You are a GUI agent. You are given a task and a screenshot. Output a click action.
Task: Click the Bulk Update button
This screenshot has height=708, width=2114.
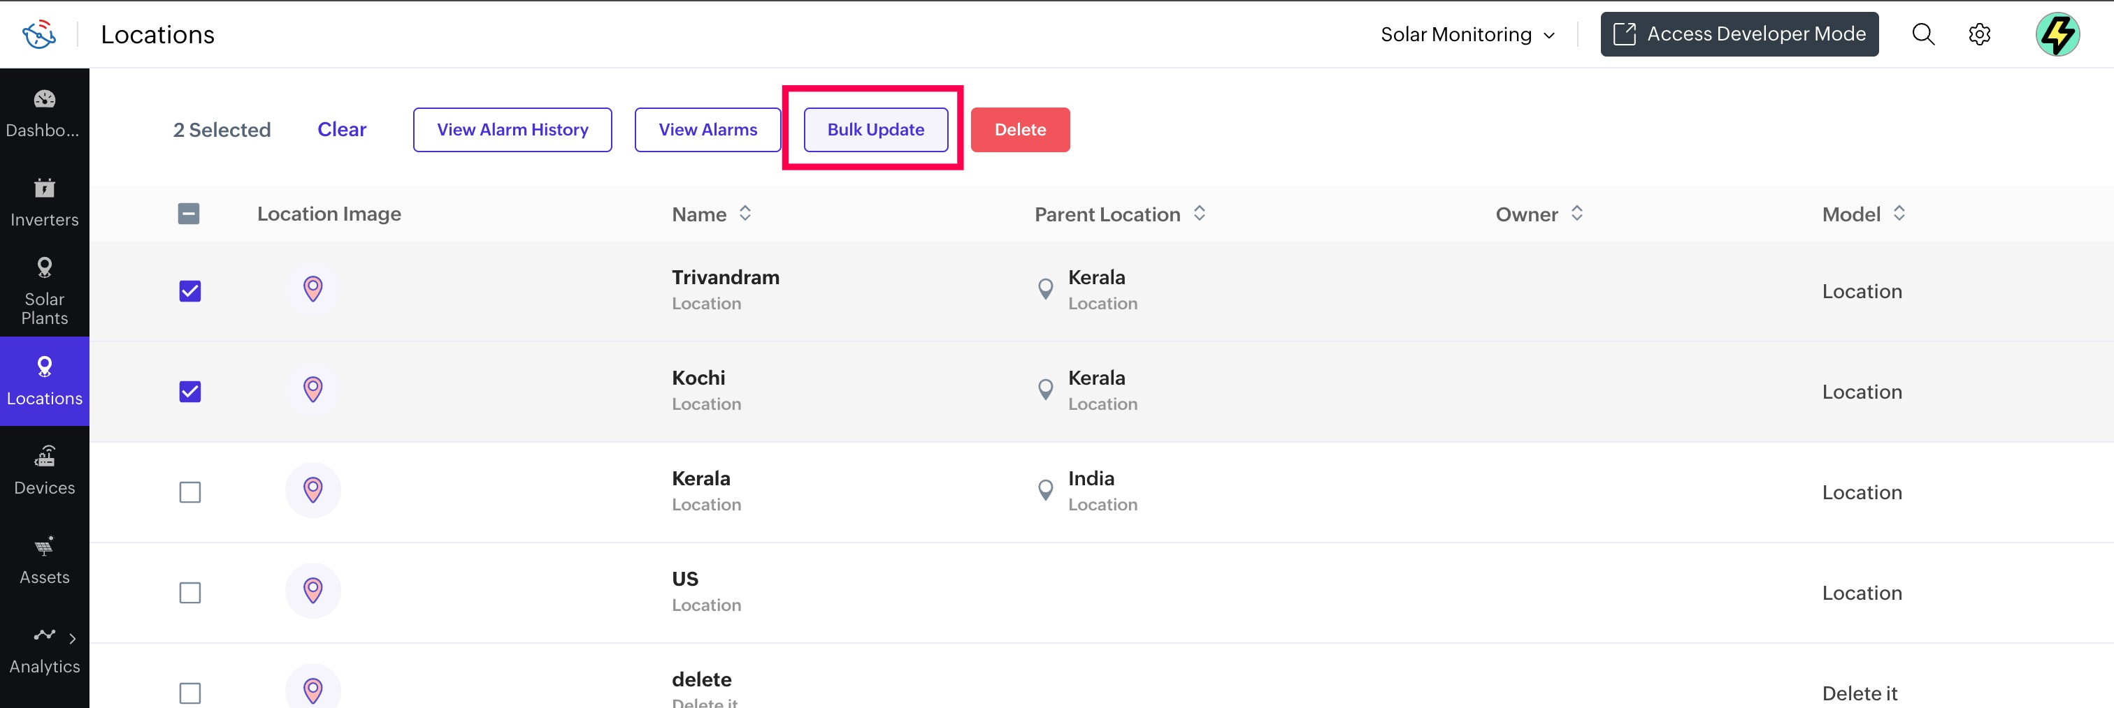coord(875,129)
